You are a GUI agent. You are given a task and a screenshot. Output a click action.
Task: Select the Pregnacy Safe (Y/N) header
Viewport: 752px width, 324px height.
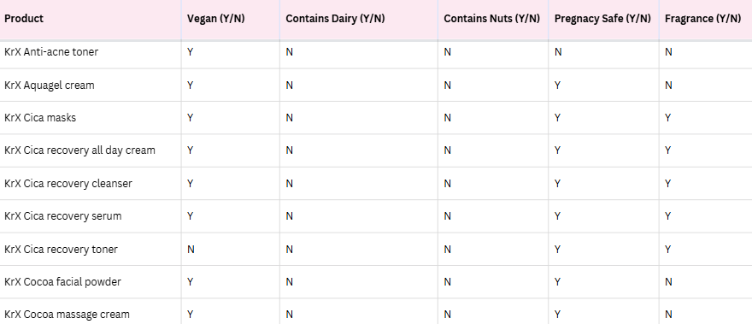click(x=602, y=19)
